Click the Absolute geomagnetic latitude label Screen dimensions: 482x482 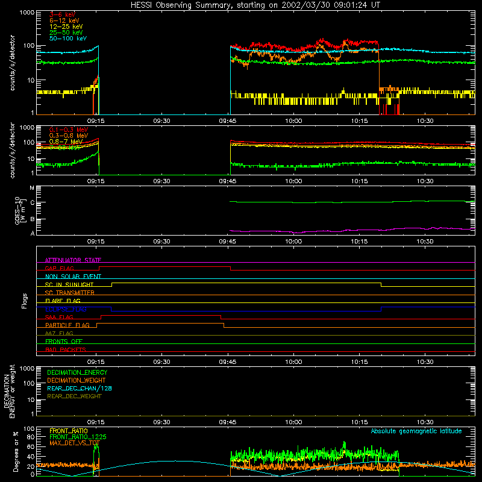(416, 431)
